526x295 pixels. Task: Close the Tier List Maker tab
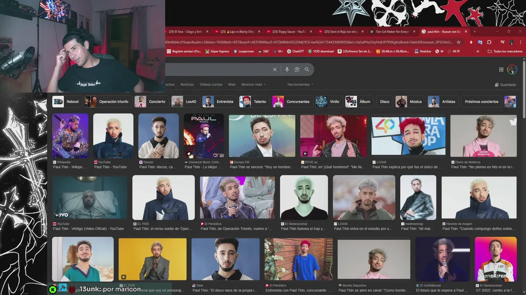tap(414, 32)
